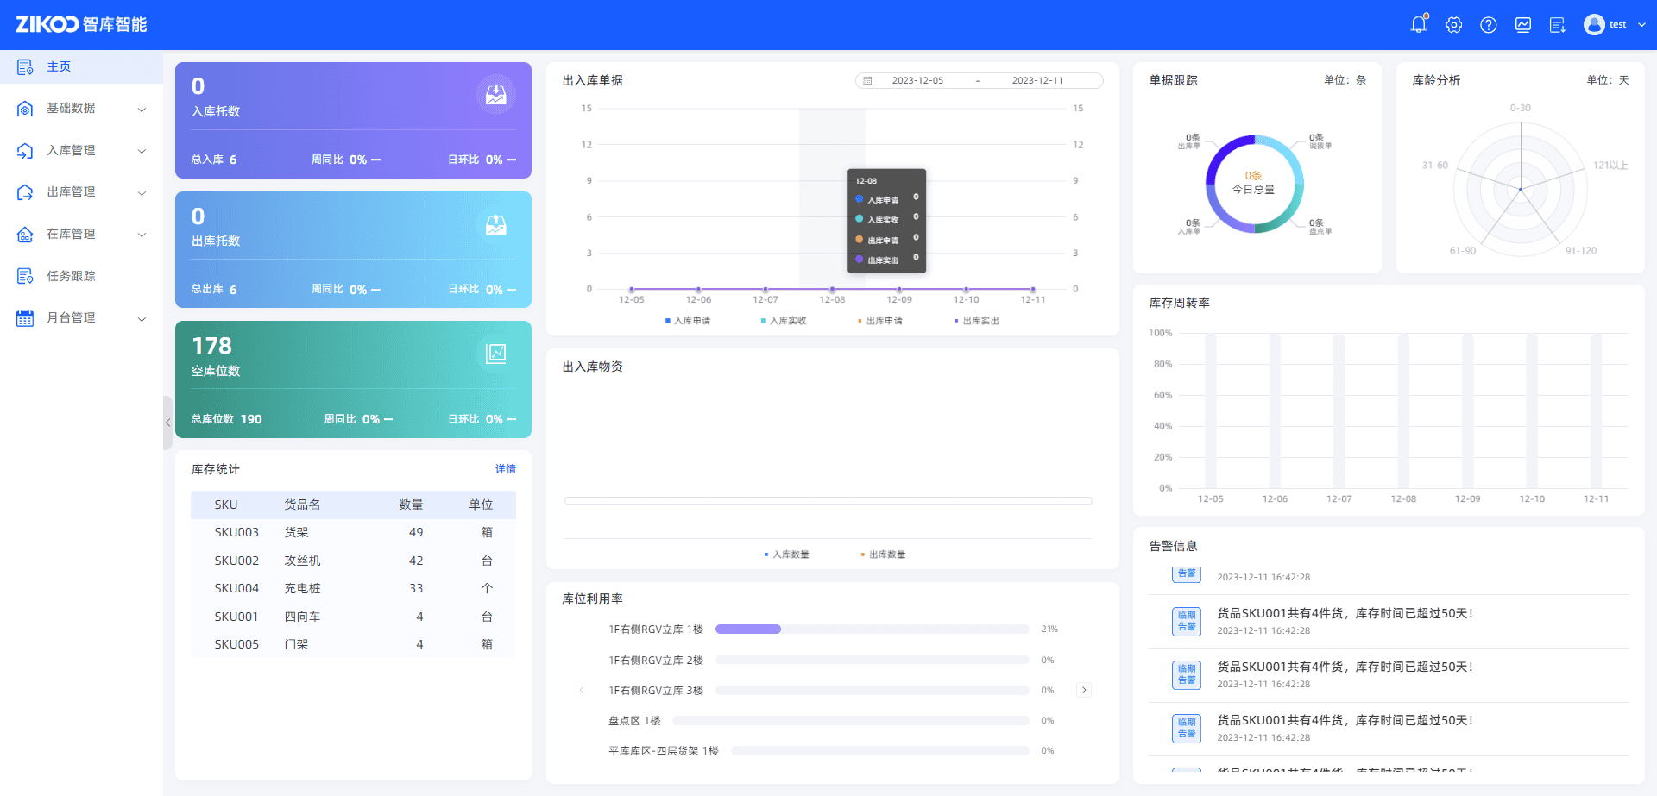The height and width of the screenshot is (796, 1657).
Task: Open 任务跟踪 menu item
Action: (x=81, y=276)
